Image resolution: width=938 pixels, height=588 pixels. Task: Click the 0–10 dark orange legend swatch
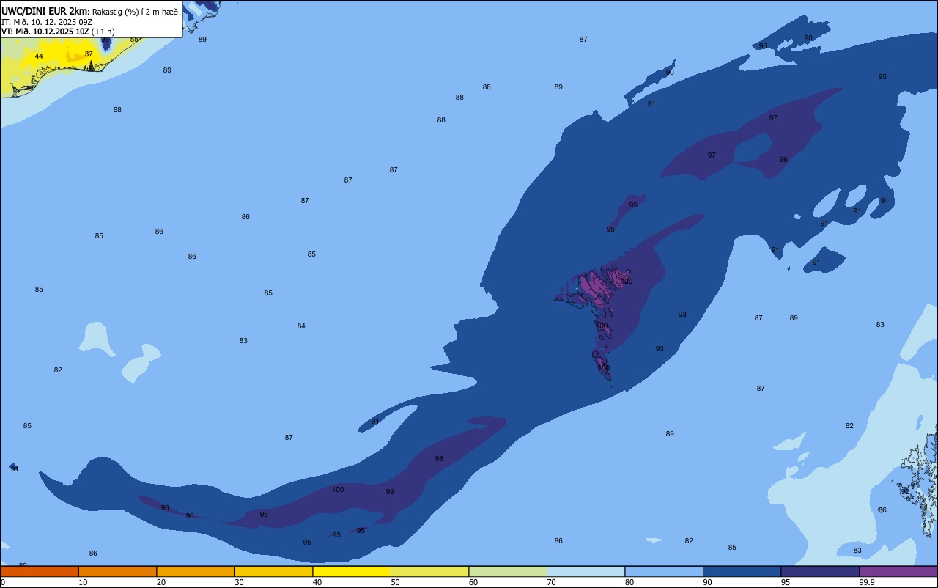tap(40, 571)
